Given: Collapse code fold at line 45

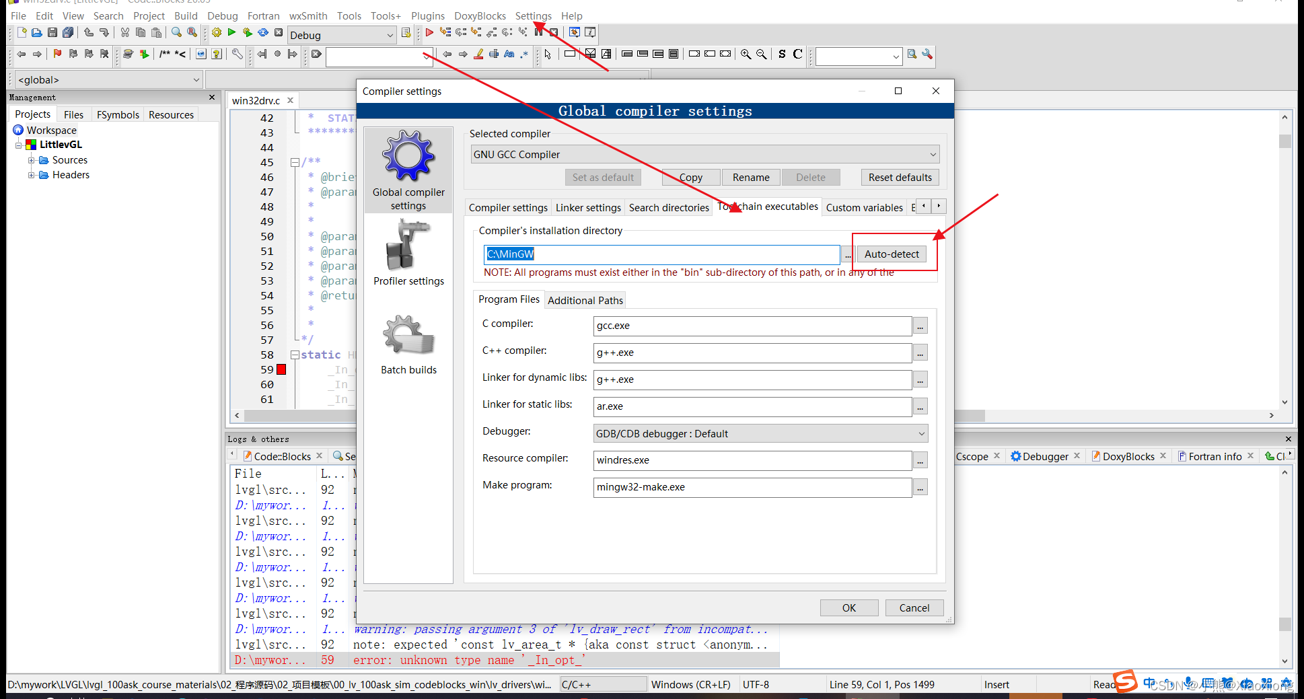Looking at the screenshot, I should pos(295,162).
